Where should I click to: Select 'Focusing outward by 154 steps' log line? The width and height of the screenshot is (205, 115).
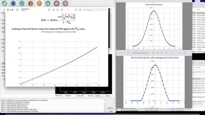[x=20, y=111]
